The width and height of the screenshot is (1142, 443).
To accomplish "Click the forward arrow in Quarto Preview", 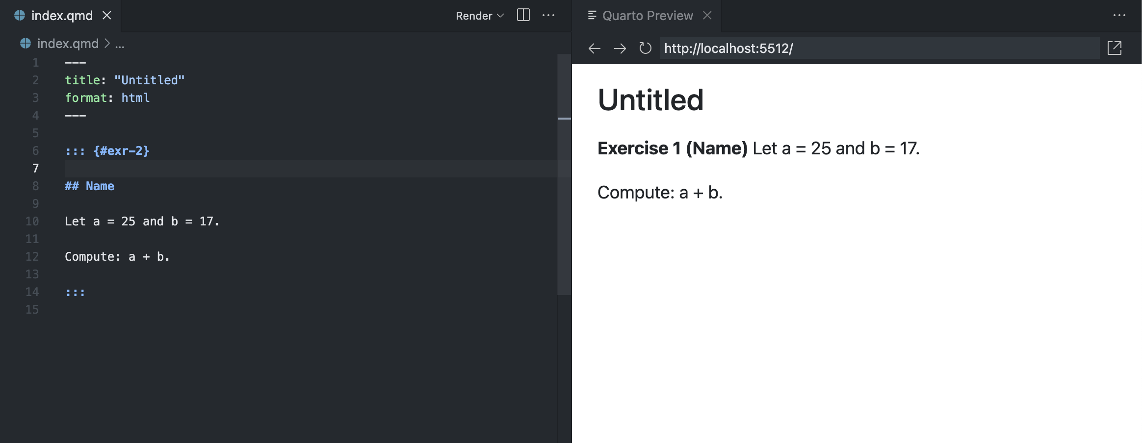I will point(620,48).
